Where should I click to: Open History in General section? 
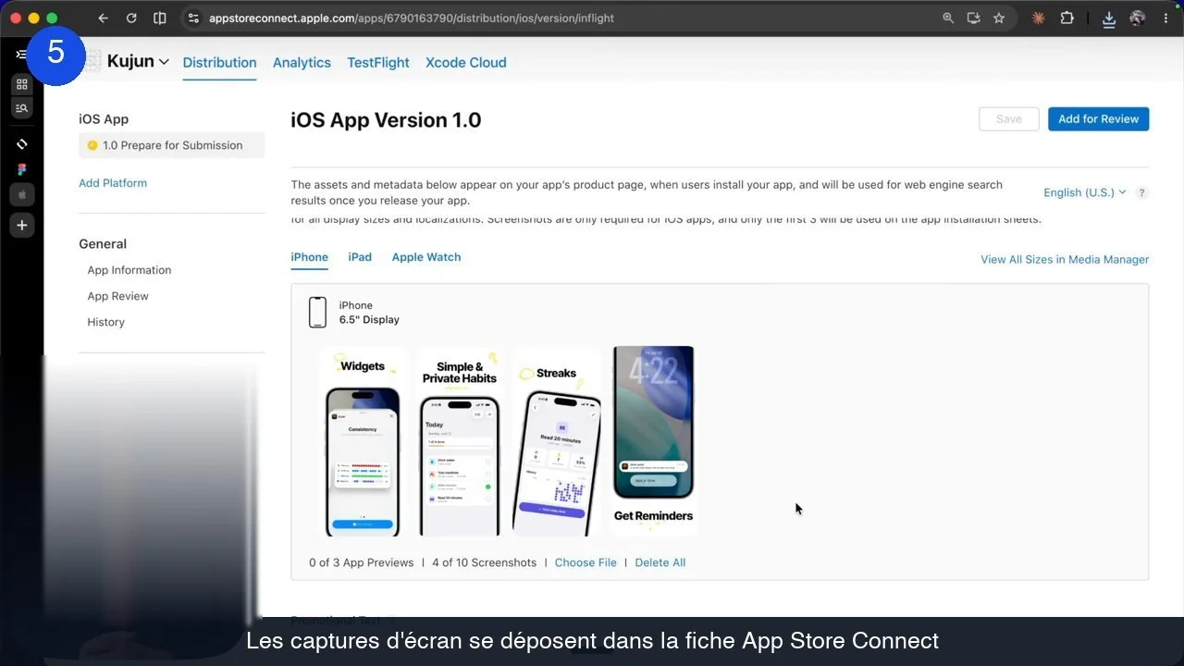[x=105, y=322]
